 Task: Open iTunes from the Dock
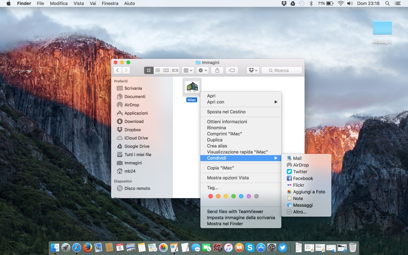point(228,247)
